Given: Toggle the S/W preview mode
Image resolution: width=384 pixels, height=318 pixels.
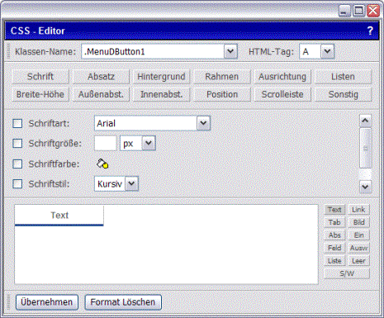Looking at the screenshot, I should click(347, 273).
